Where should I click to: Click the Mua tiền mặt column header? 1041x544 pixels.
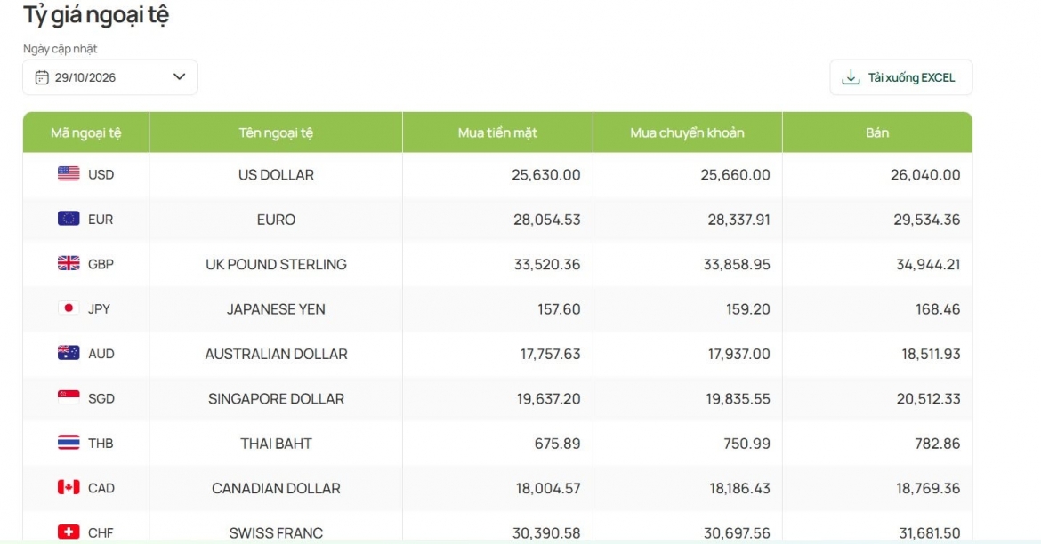coord(497,132)
